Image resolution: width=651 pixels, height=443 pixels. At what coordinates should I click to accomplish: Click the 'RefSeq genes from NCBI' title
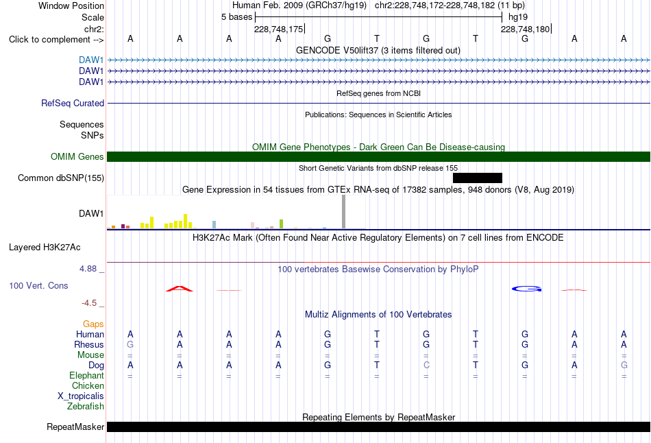tap(378, 93)
